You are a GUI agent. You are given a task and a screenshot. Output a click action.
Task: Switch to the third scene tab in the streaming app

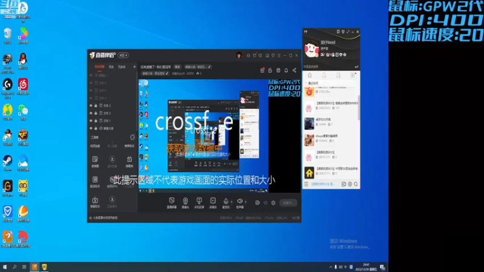pos(122,66)
